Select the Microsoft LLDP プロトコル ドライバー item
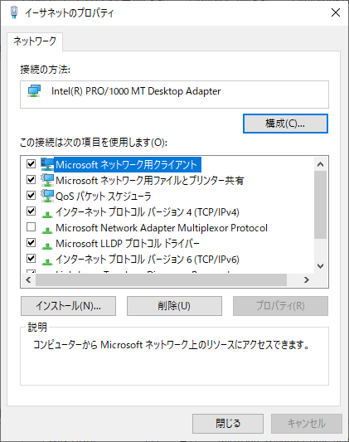The width and height of the screenshot is (349, 442). pos(128,243)
